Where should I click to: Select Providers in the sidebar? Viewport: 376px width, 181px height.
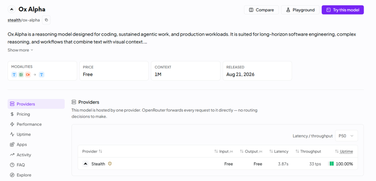(36, 104)
